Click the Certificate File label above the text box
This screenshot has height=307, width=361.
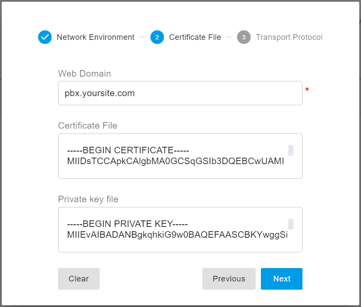[x=88, y=126]
